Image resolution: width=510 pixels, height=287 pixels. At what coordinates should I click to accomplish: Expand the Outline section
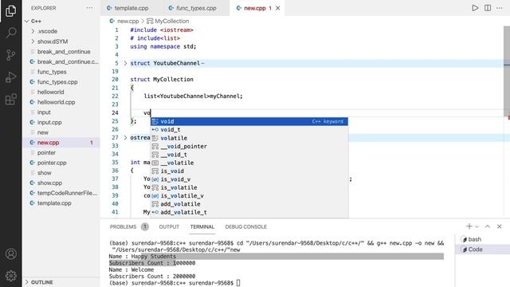pos(61,282)
